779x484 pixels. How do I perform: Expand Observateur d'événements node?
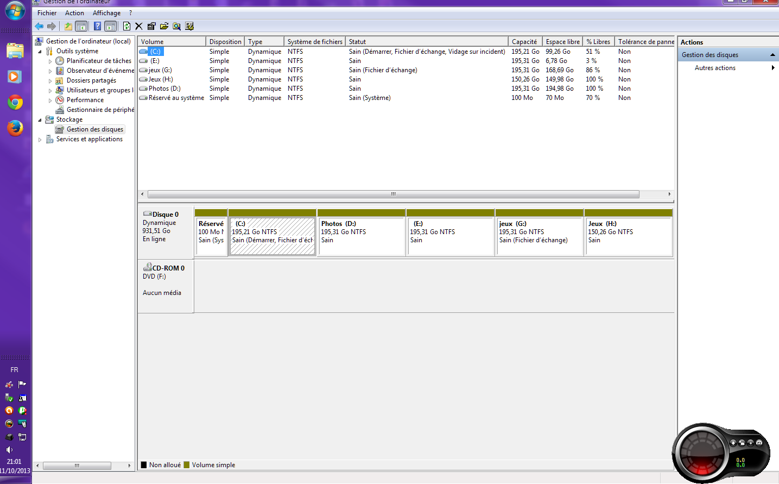click(50, 71)
